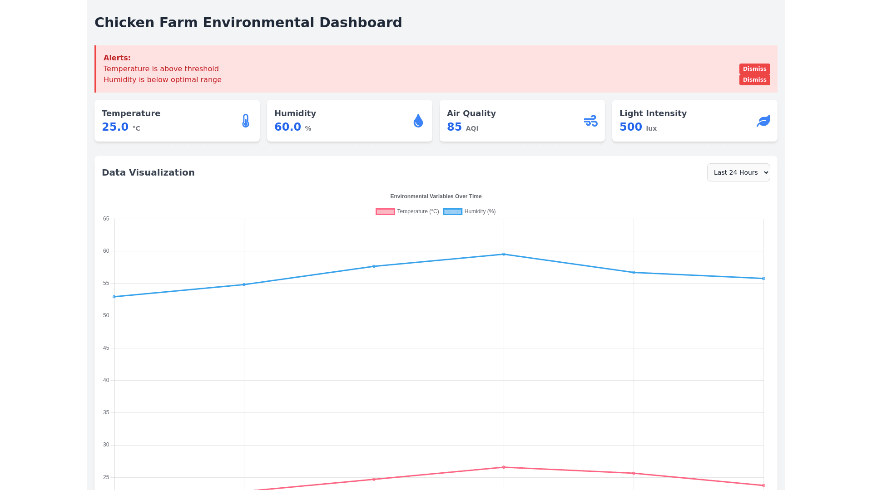This screenshot has height=490, width=872.
Task: Open the Last 24 Hours time range dropdown
Action: (x=738, y=172)
